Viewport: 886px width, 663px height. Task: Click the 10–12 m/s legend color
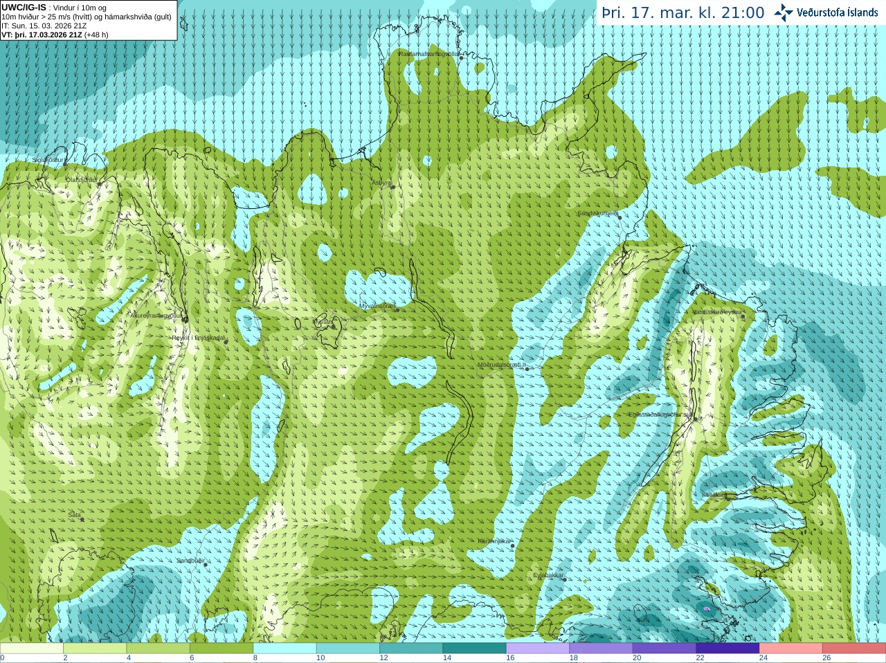tap(348, 648)
